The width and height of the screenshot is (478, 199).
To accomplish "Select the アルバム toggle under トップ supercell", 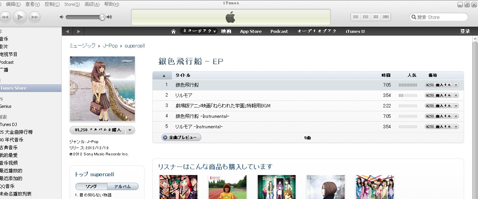I will coord(123,187).
